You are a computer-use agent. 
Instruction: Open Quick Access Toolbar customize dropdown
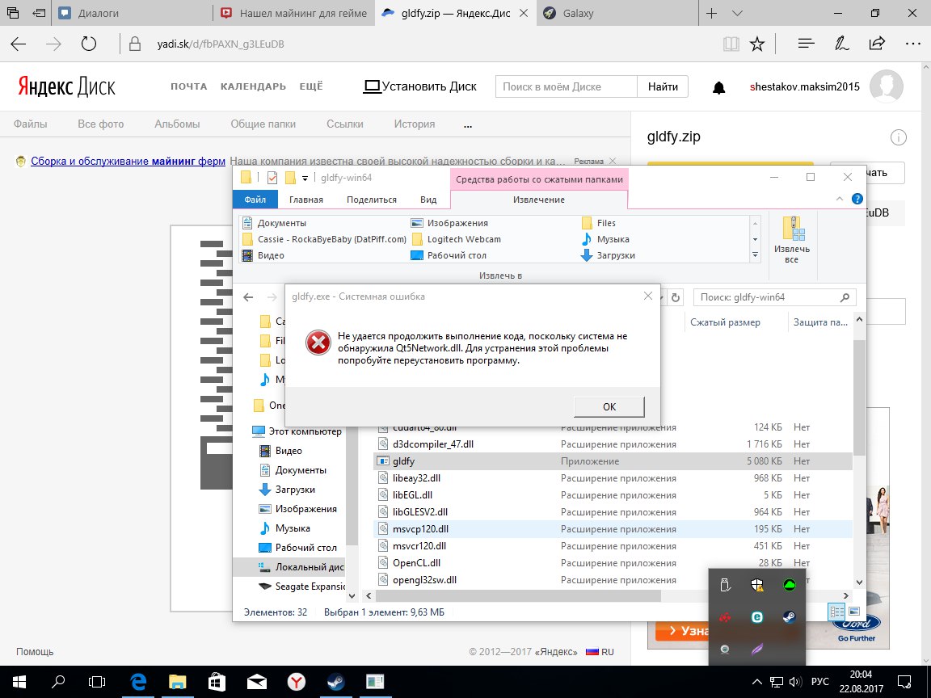click(305, 179)
